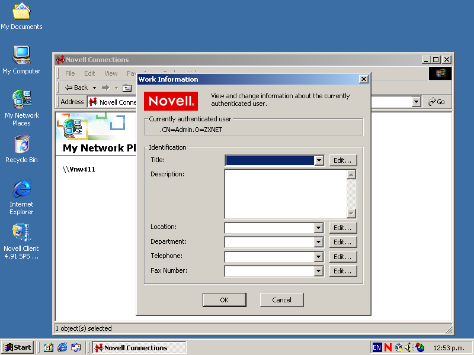Click the .CN=Admin.O=ZXNET user text
This screenshot has height=355, width=474.
coord(191,130)
